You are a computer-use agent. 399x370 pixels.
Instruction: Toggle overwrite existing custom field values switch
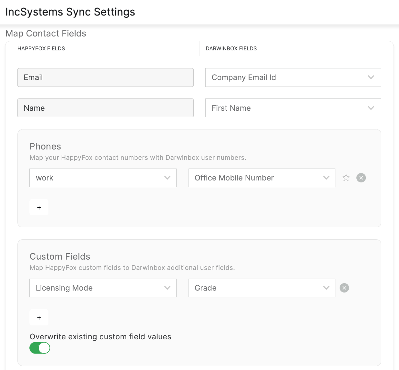[40, 348]
